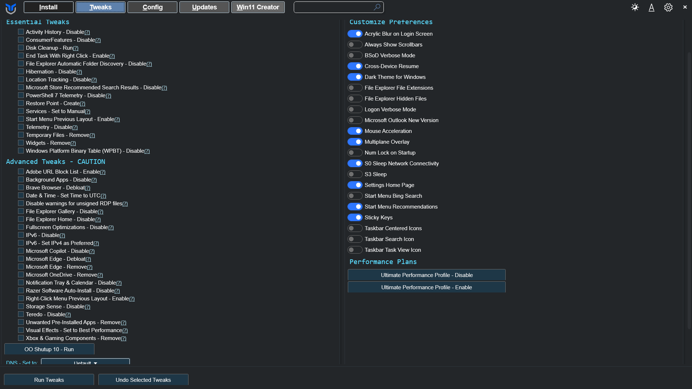Toggle S3 Sleep switch
The height and width of the screenshot is (389, 692).
pos(355,174)
